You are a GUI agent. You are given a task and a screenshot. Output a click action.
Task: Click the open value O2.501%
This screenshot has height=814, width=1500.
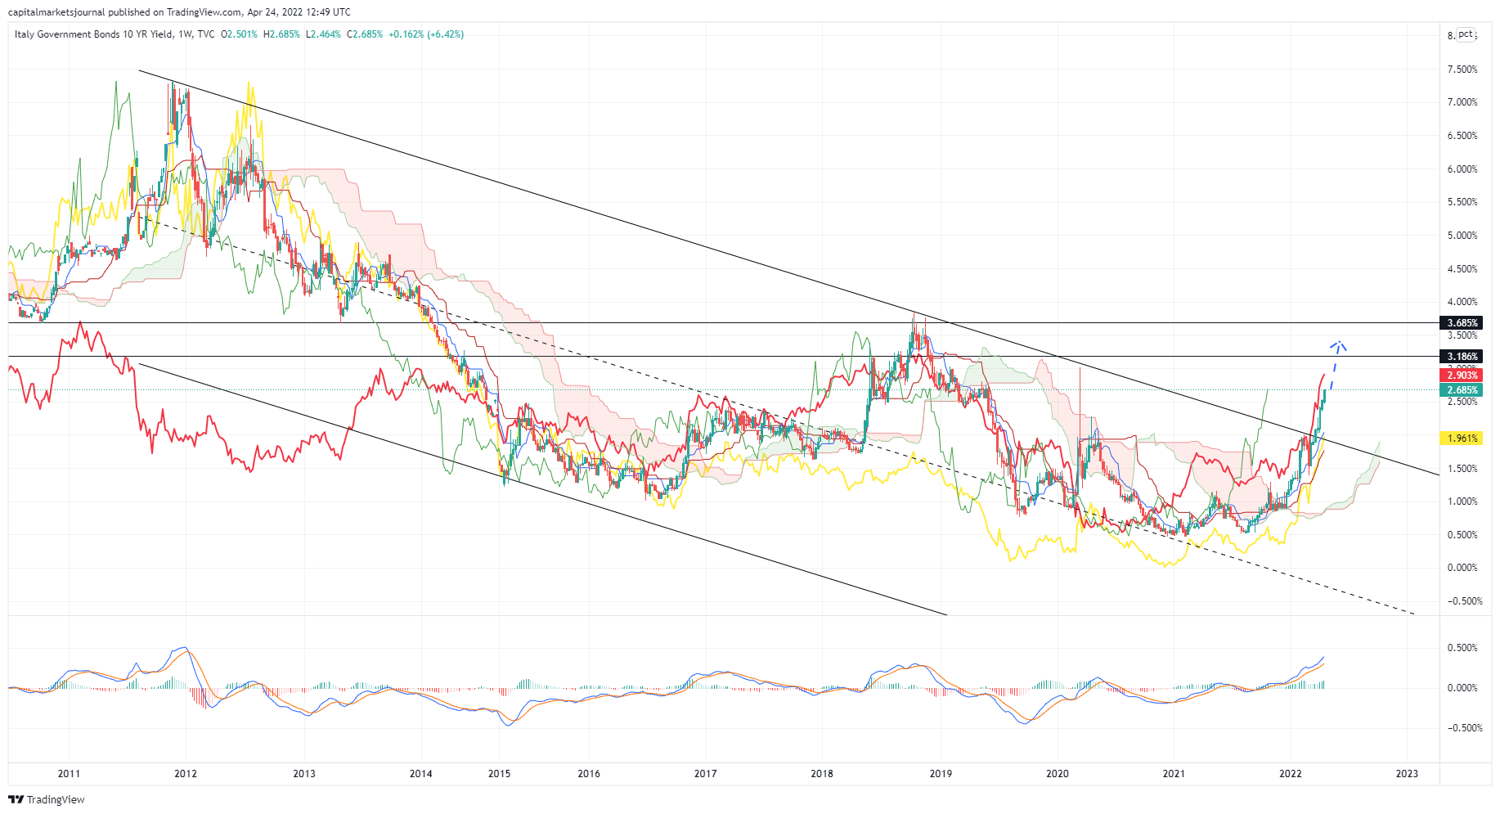point(240,34)
